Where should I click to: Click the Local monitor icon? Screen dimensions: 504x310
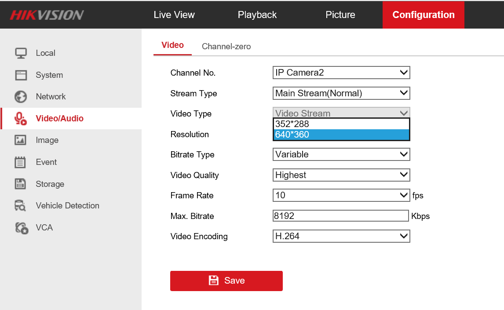[21, 53]
